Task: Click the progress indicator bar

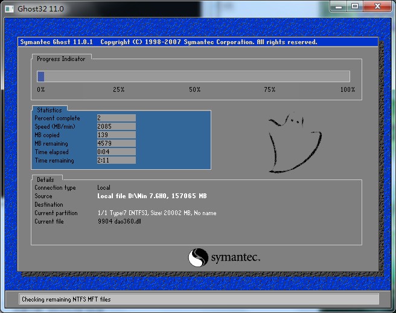Action: pyautogui.click(x=193, y=77)
